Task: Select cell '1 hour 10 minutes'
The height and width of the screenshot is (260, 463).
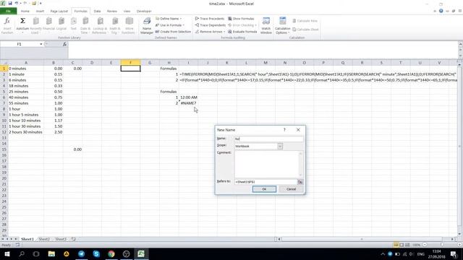Action: click(x=26, y=121)
